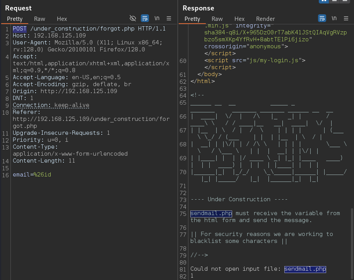
Task: Click the %26id payload value
Action: coord(42,175)
